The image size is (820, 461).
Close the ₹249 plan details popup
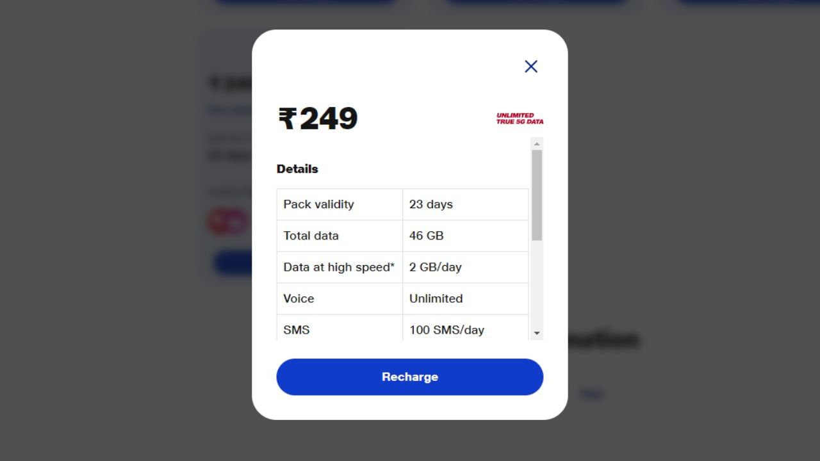tap(531, 66)
